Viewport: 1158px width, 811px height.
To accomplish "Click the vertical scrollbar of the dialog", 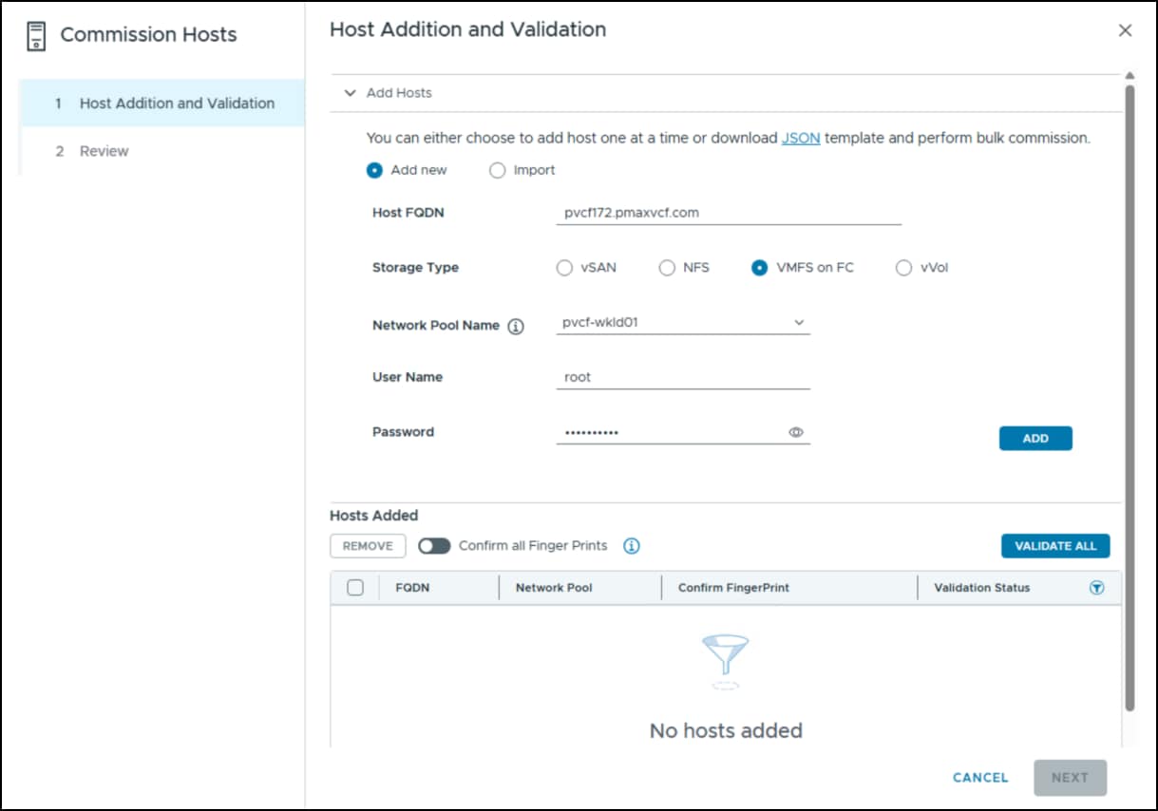I will pyautogui.click(x=1130, y=399).
